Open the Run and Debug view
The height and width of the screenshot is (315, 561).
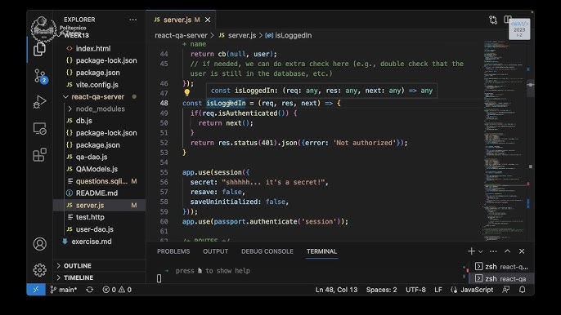click(39, 102)
